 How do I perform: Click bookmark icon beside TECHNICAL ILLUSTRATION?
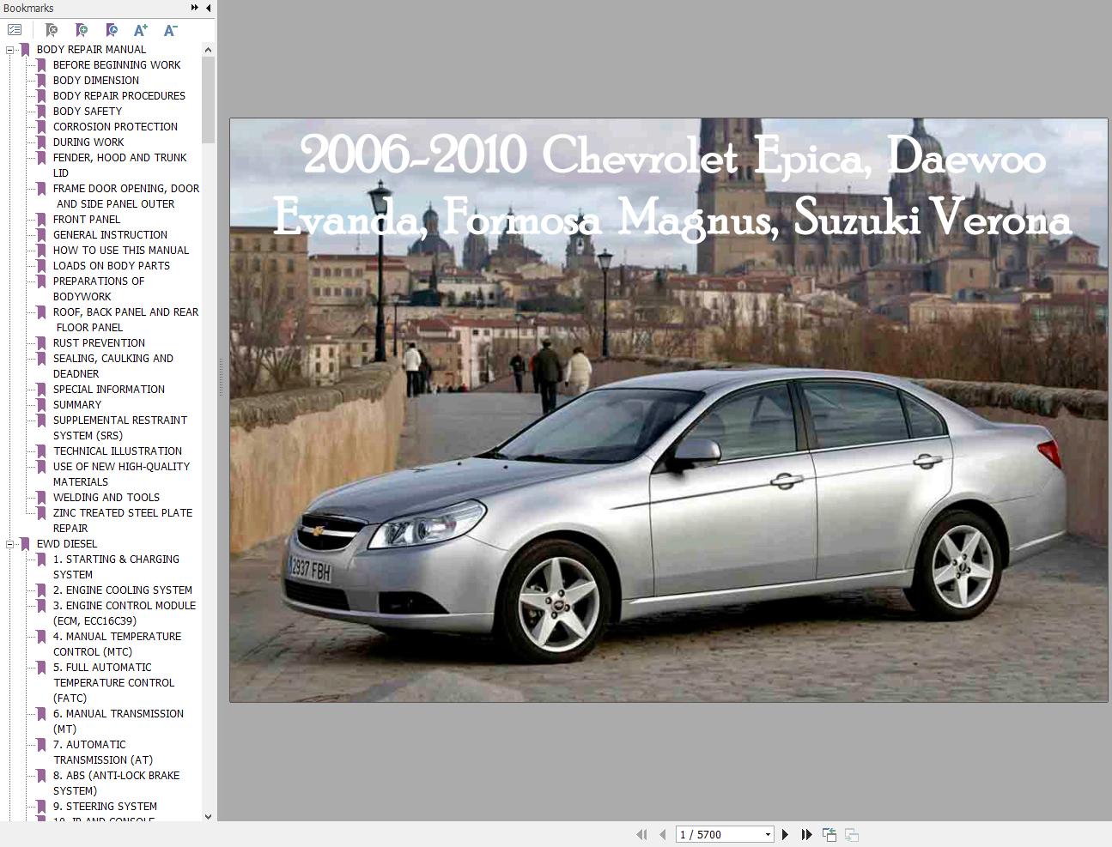coord(40,451)
